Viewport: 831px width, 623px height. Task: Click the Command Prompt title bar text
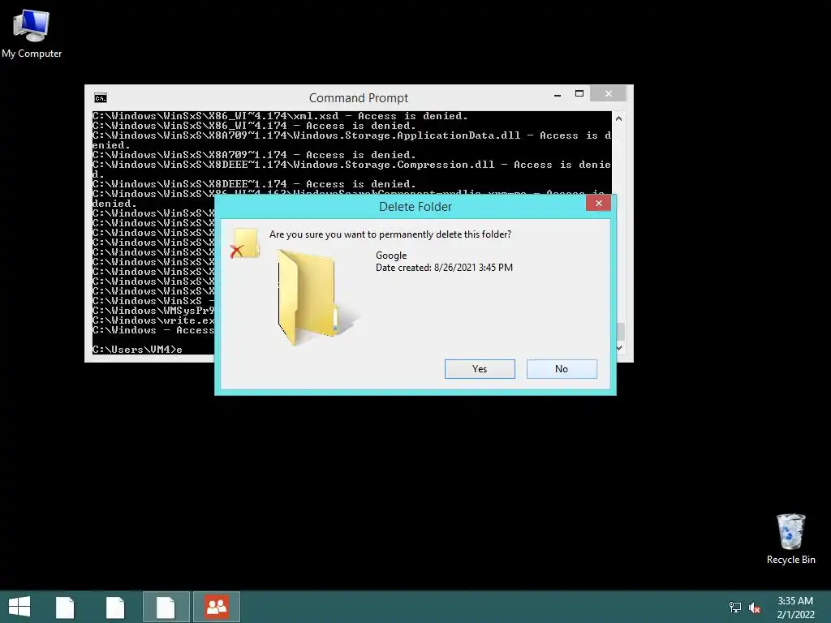(x=359, y=98)
